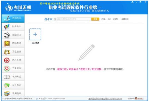
Task: Select 医药医师 category label
Action: click(17, 60)
